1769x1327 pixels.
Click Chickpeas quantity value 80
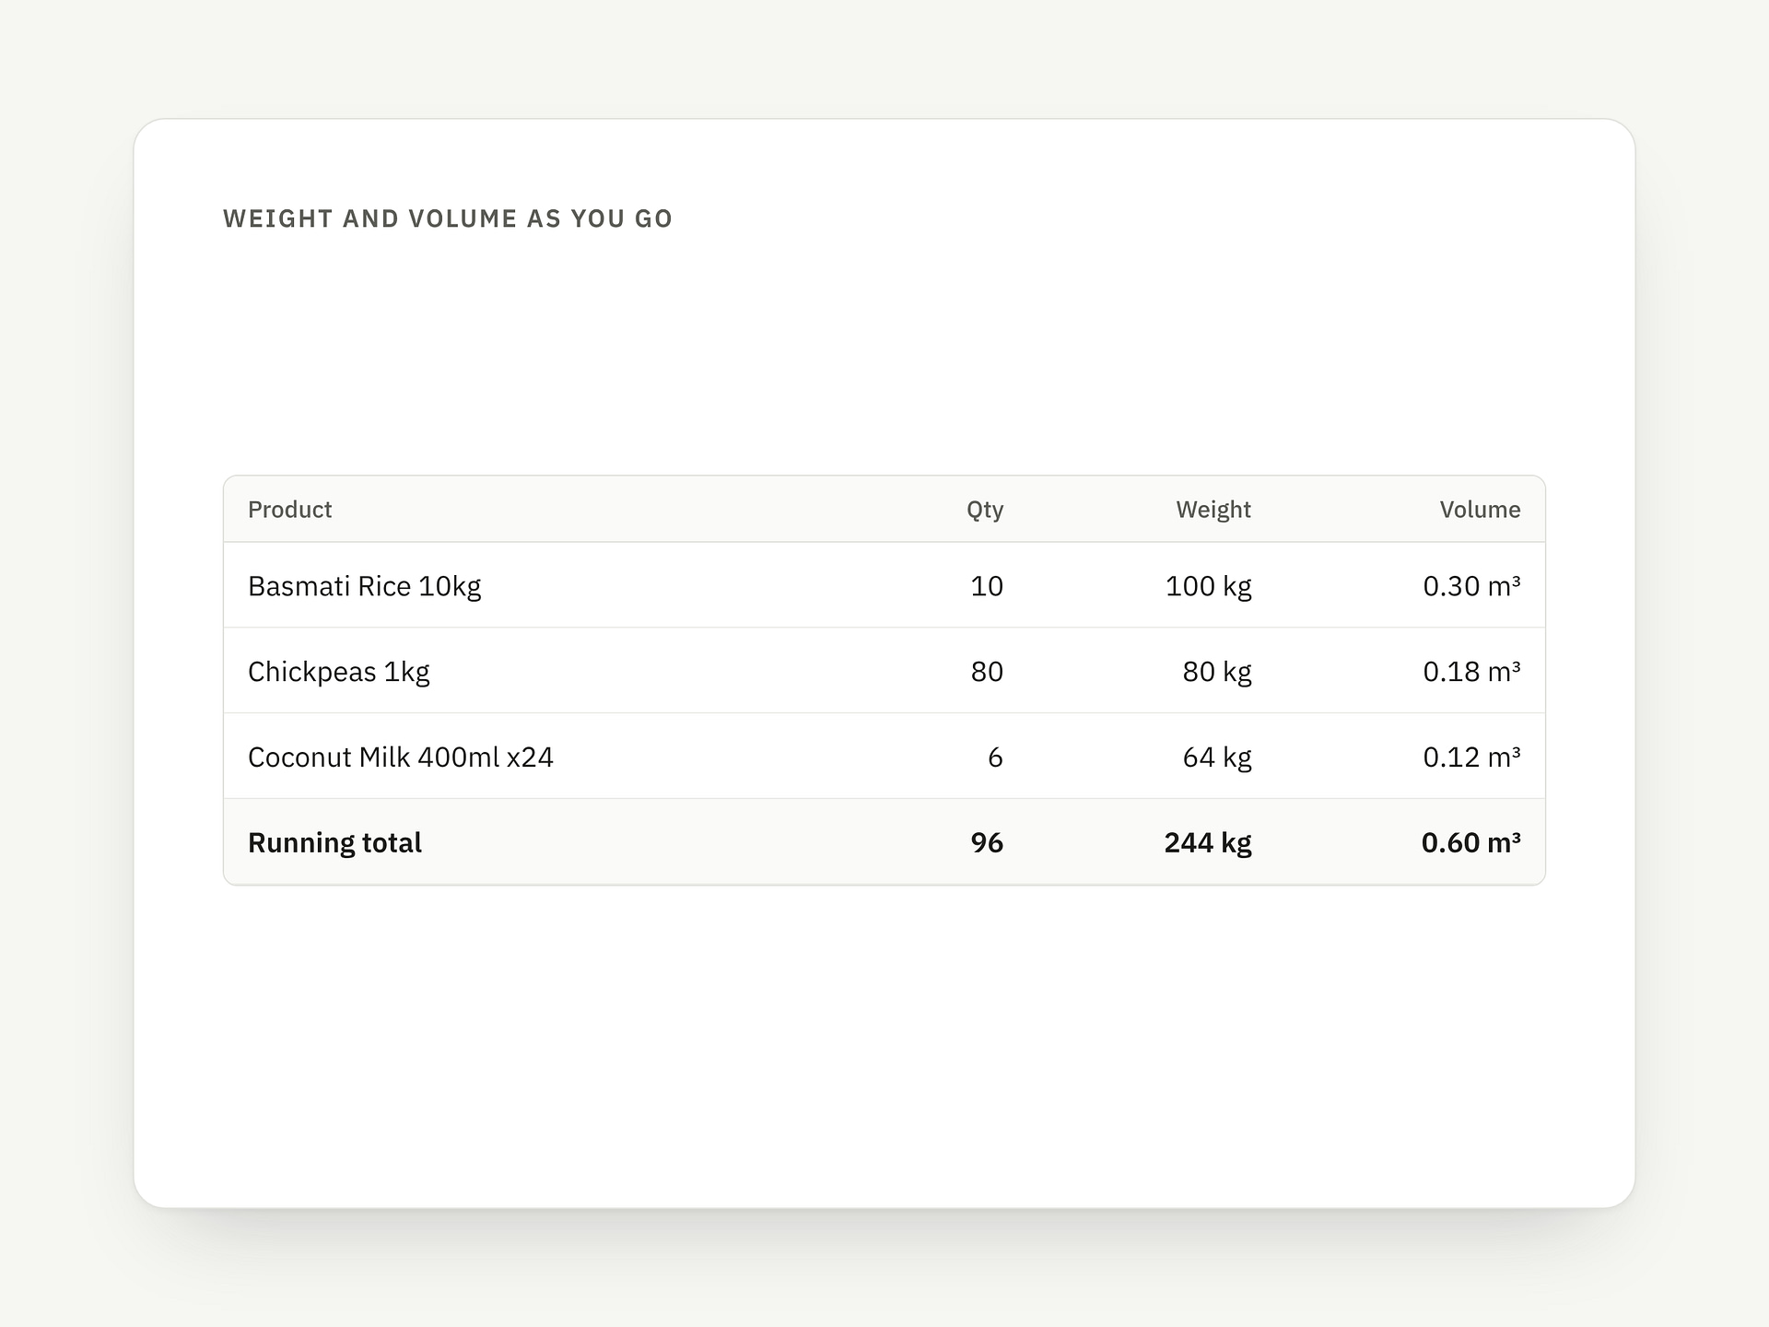point(987,672)
